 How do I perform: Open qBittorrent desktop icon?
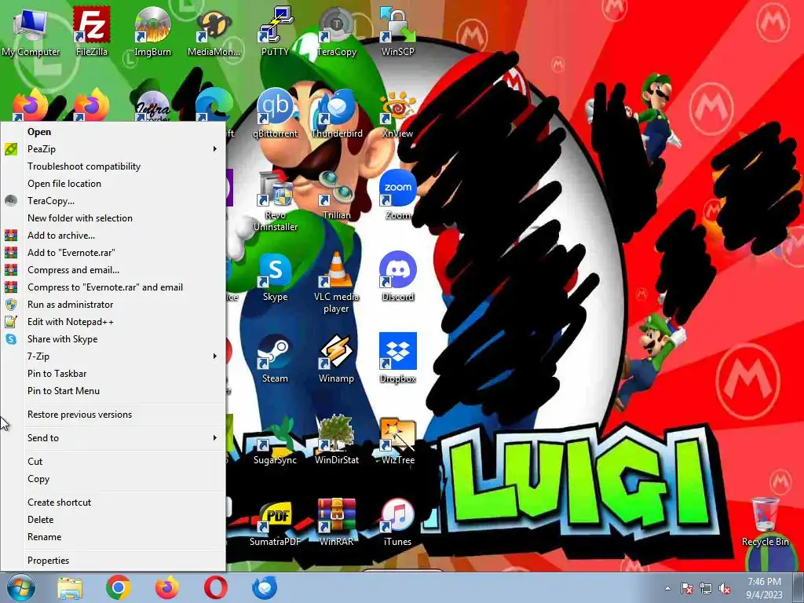click(276, 113)
